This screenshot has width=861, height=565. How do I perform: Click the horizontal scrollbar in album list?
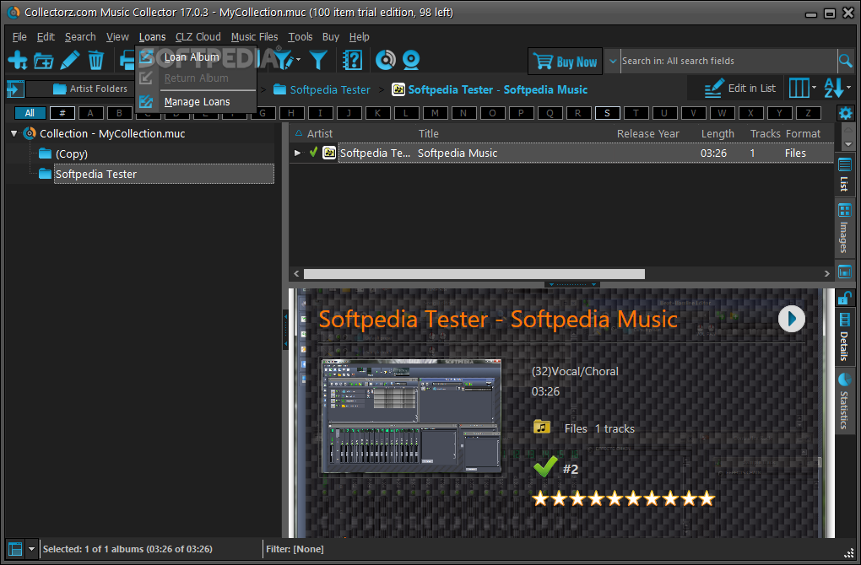pos(474,273)
